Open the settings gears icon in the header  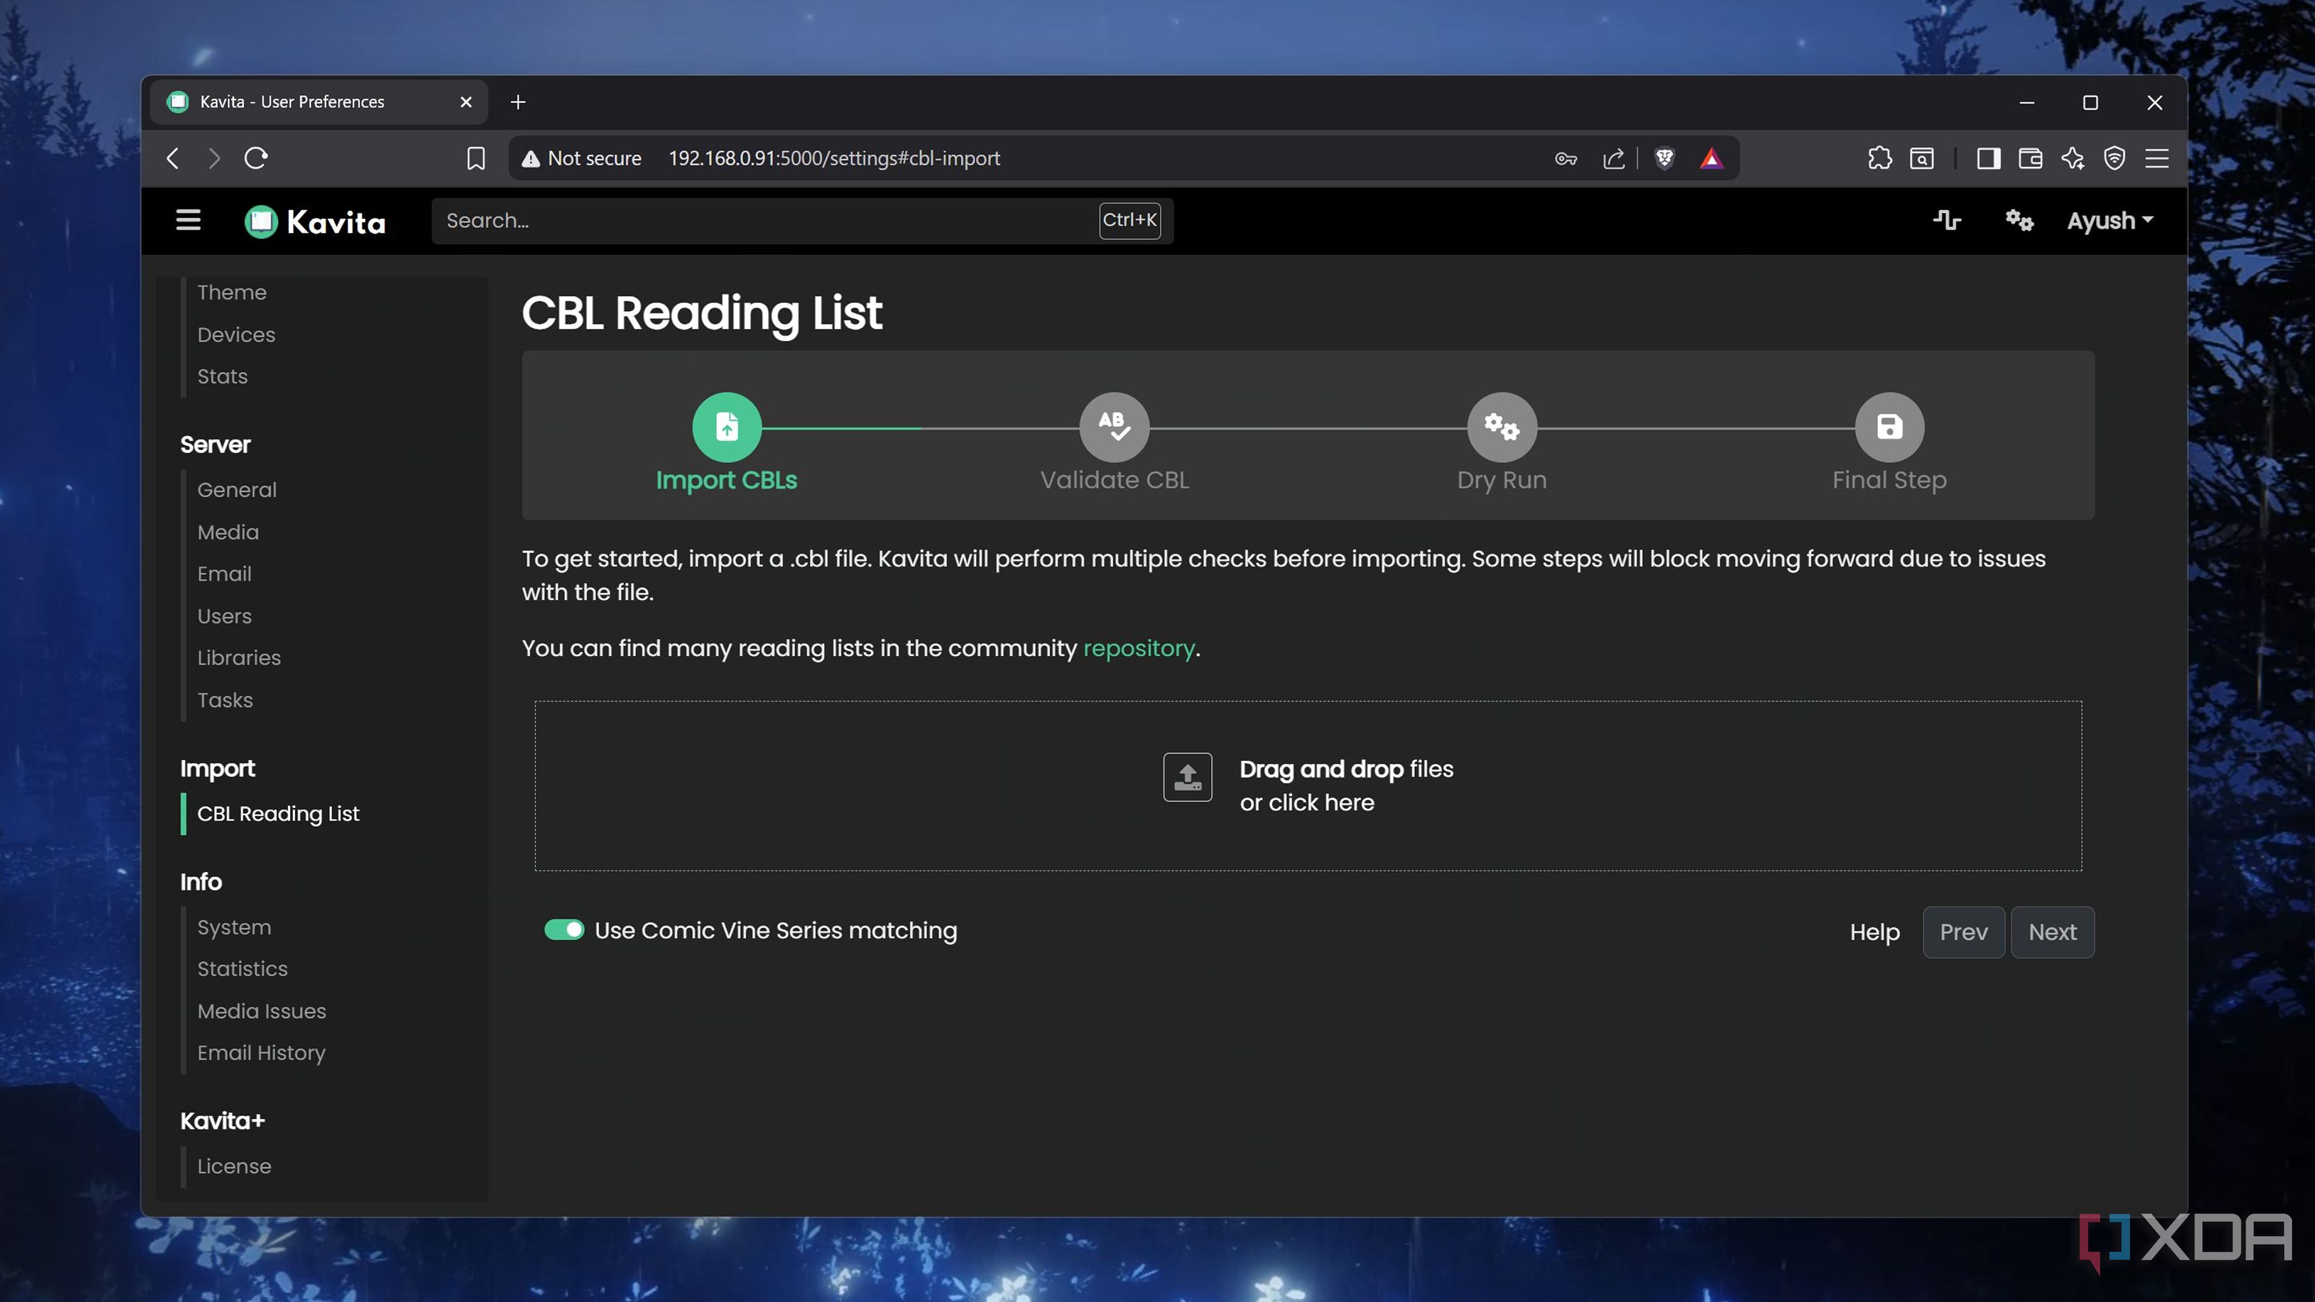[2020, 220]
